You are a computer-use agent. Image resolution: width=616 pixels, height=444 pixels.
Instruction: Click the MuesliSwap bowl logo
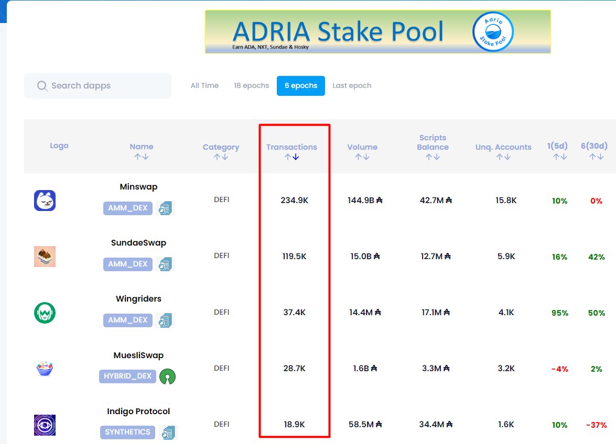[45, 369]
